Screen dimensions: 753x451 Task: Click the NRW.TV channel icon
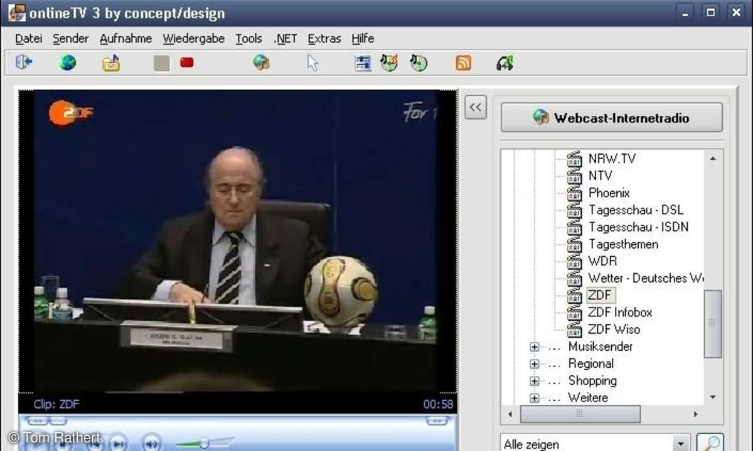pos(575,159)
